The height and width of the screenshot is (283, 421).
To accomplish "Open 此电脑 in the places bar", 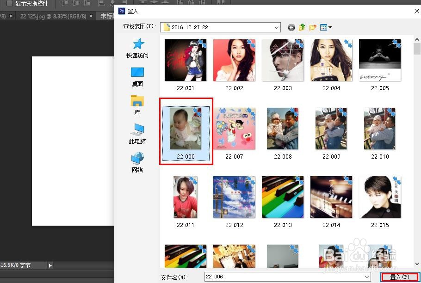I will click(137, 134).
